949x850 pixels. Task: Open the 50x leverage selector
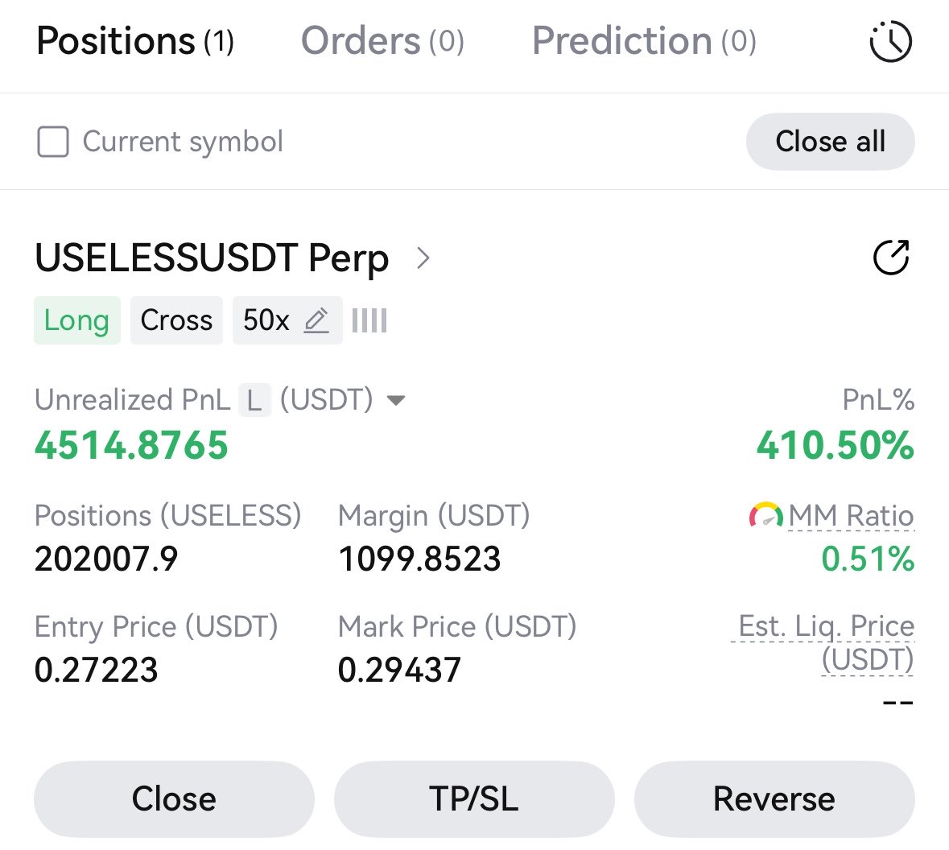[287, 320]
